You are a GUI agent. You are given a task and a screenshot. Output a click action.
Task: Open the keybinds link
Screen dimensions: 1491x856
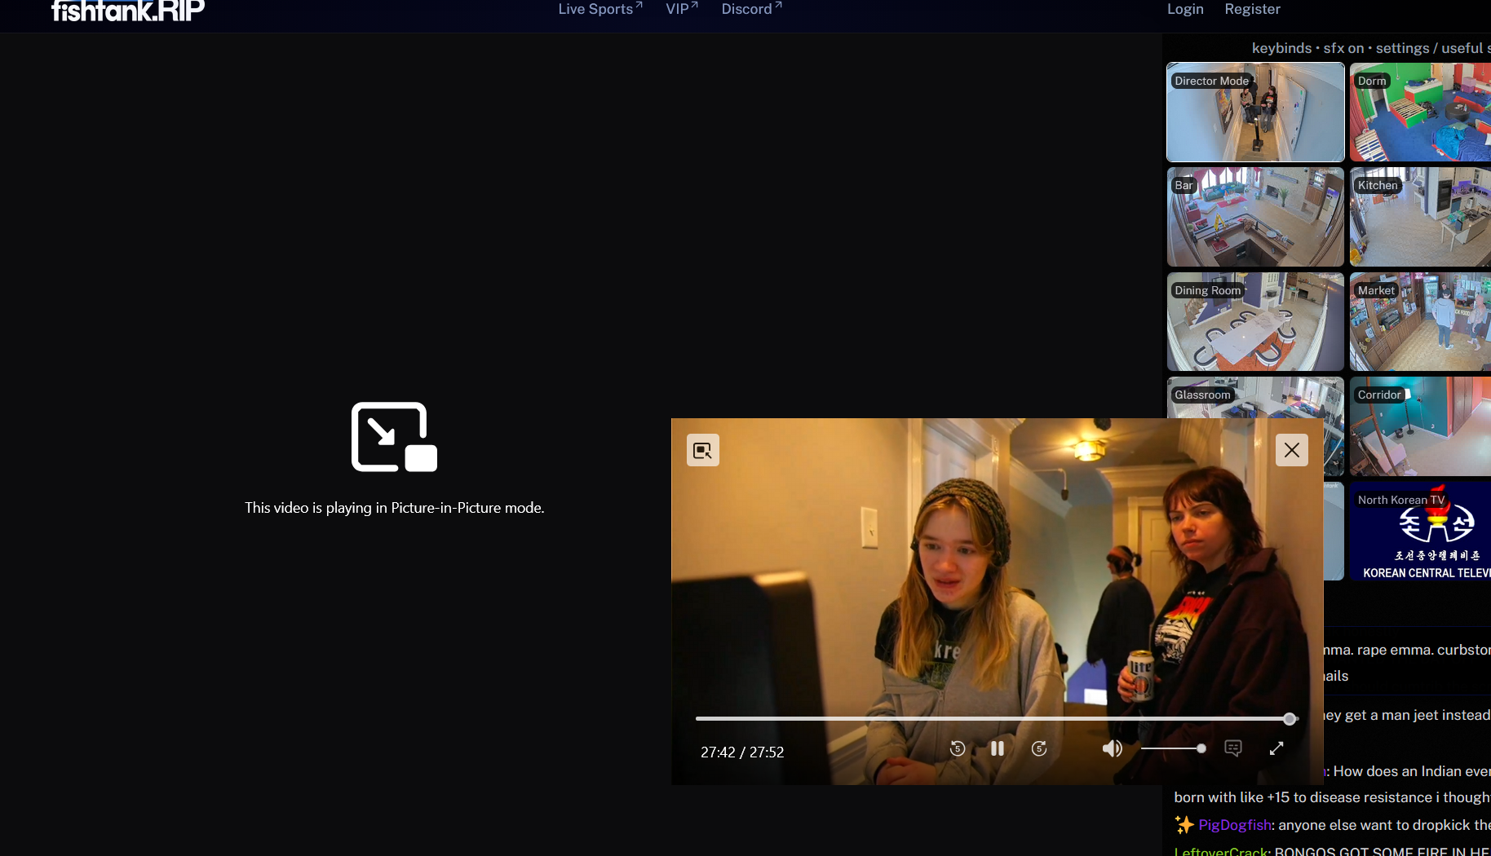tap(1282, 48)
